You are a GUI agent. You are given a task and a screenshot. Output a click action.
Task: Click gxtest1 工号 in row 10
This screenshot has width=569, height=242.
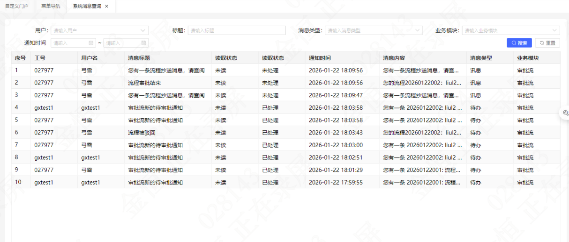pyautogui.click(x=44, y=182)
